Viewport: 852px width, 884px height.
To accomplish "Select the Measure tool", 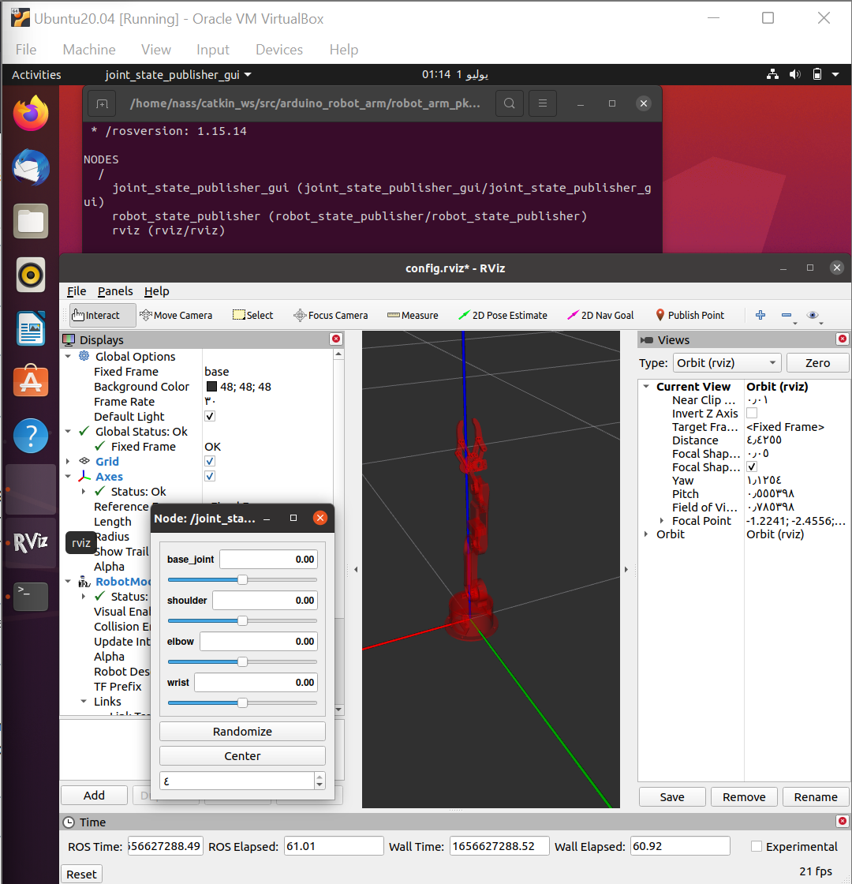I will (413, 315).
